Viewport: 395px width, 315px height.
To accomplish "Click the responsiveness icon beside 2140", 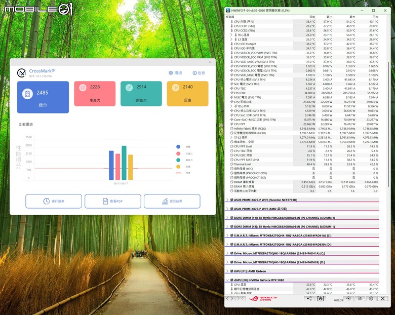I will click(x=175, y=88).
